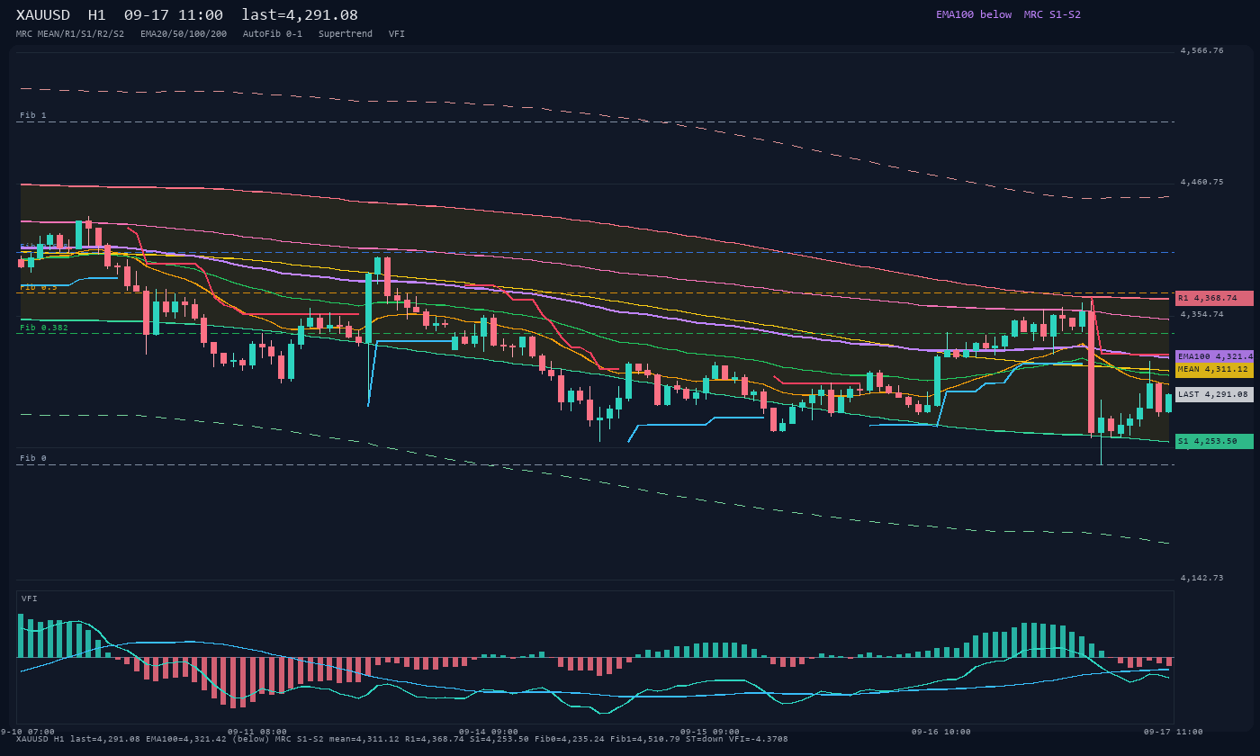Image resolution: width=1260 pixels, height=756 pixels.
Task: Click the 'Fib 0.5' level label
Action: click(x=39, y=286)
